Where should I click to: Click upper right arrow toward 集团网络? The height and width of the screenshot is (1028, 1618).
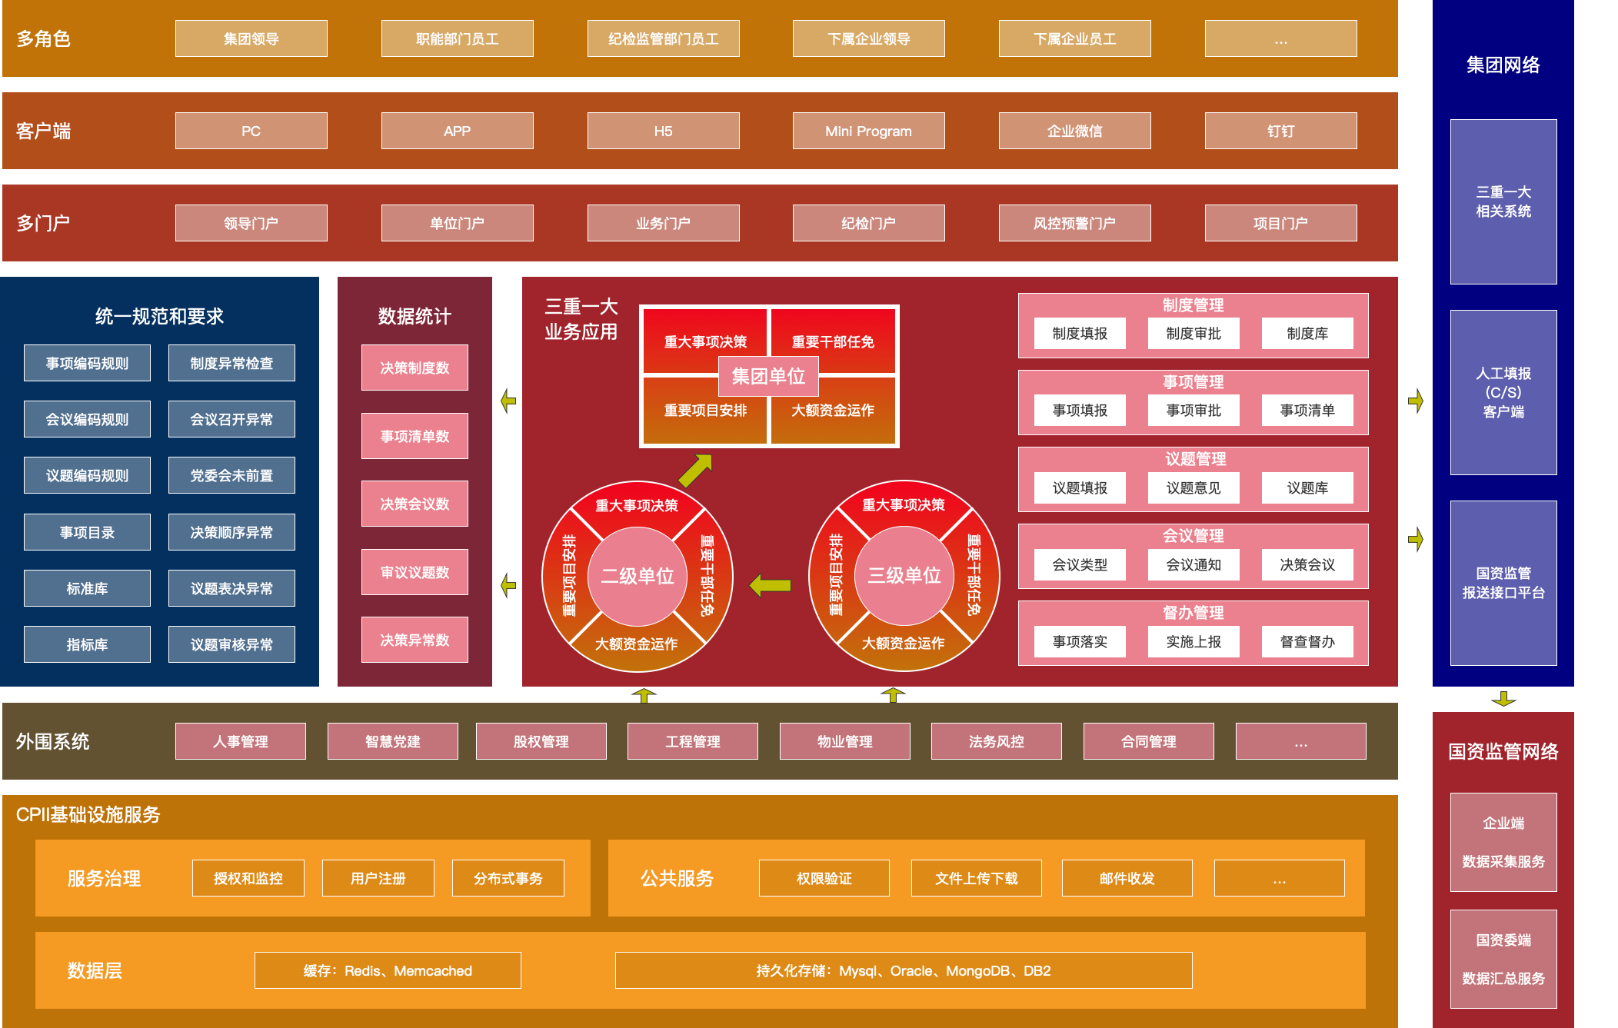1415,401
